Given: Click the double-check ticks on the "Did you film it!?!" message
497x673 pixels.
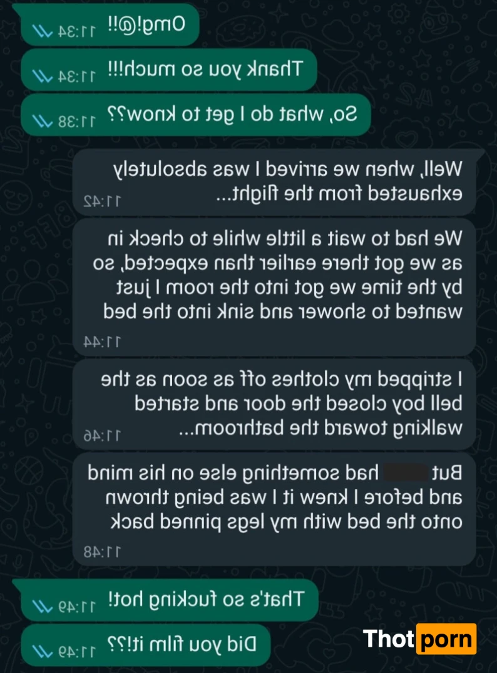Looking at the screenshot, I should click(x=43, y=652).
